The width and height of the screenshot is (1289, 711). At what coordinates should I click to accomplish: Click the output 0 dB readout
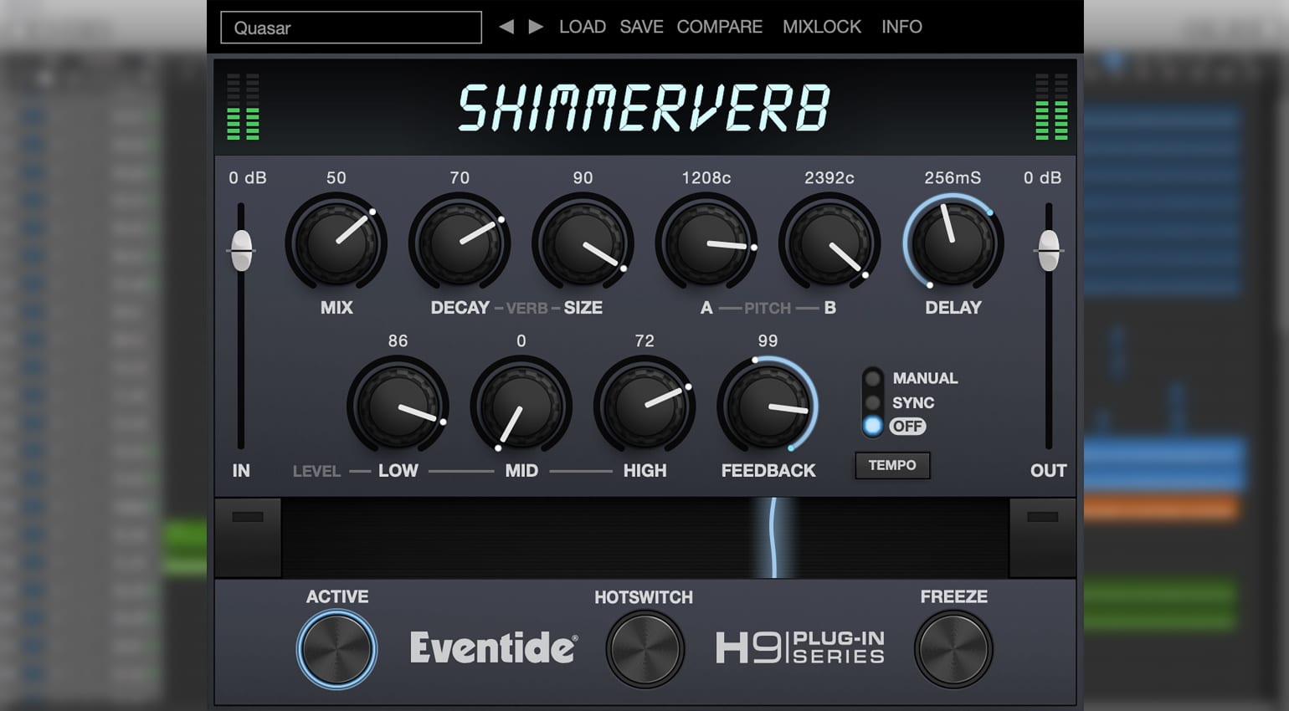(1043, 177)
